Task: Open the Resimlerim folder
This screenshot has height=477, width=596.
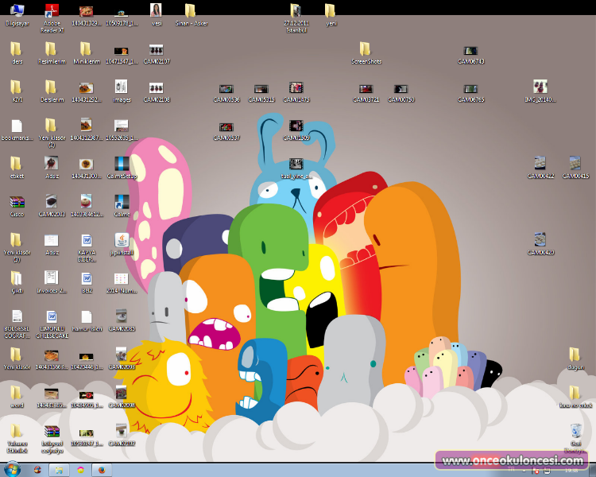Action: point(51,49)
